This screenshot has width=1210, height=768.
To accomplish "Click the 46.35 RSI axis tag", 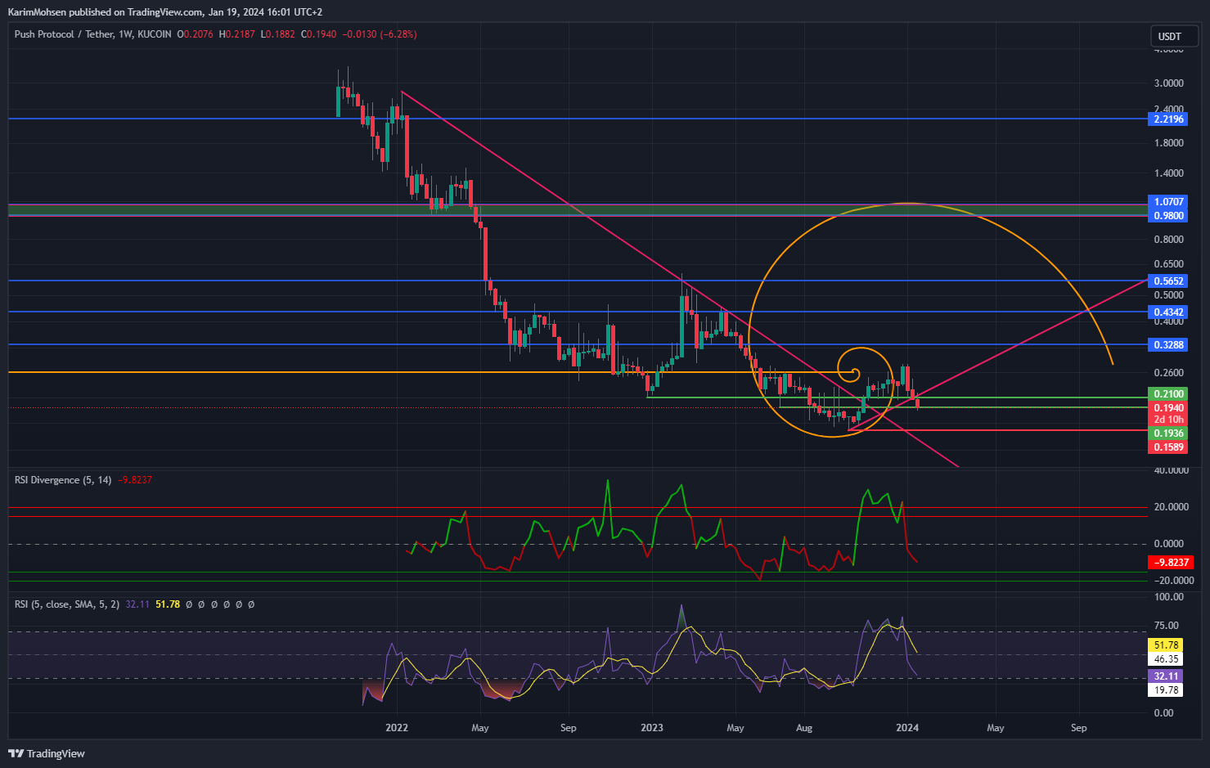I will [x=1166, y=659].
